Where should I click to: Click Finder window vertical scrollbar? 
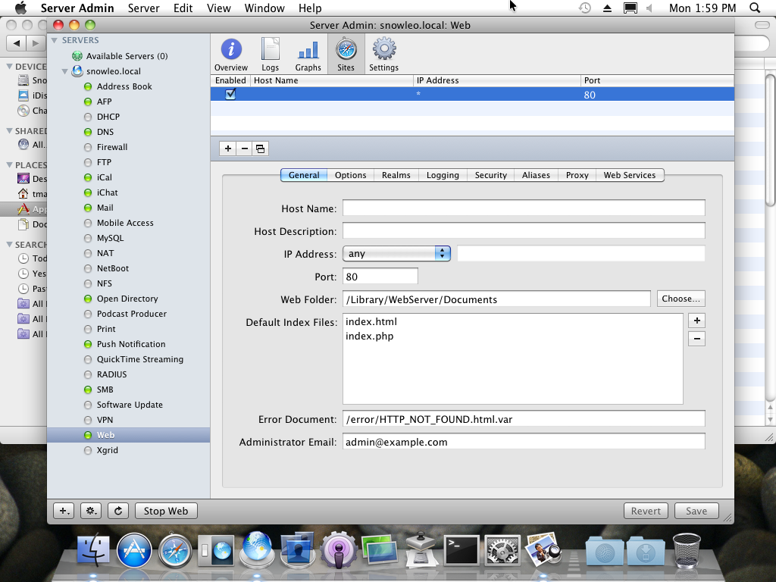coord(770,139)
